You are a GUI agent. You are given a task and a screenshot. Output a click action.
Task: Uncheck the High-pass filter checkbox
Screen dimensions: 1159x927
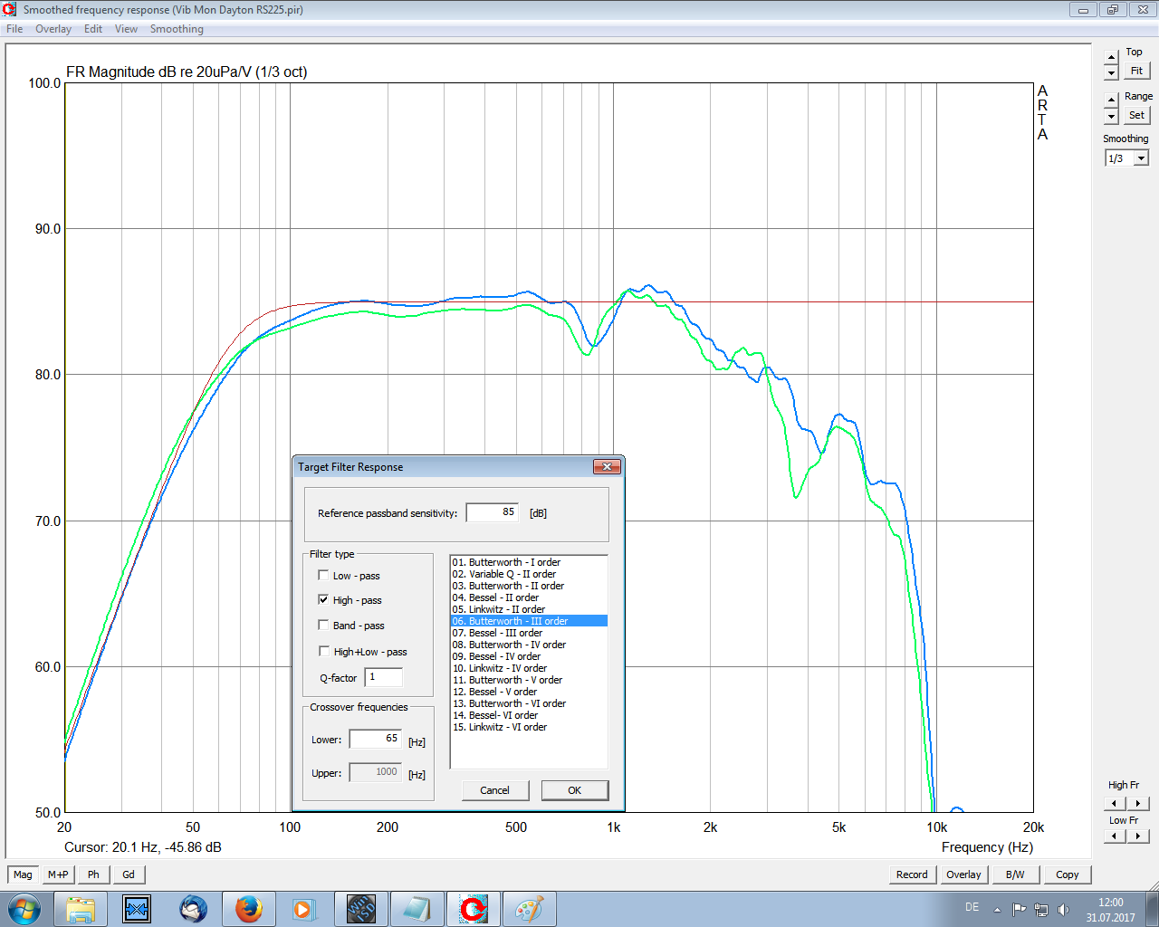click(x=323, y=600)
